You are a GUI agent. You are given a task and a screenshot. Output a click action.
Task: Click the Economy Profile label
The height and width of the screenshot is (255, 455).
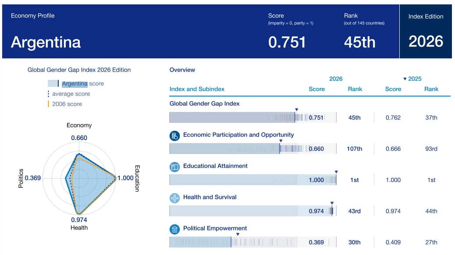tap(33, 16)
